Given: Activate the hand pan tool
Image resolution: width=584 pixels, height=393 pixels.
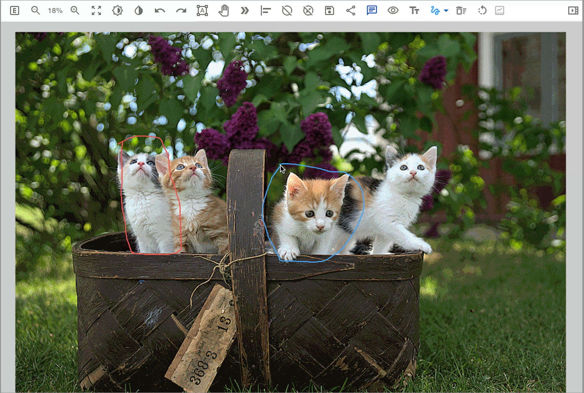Looking at the screenshot, I should click(x=224, y=11).
